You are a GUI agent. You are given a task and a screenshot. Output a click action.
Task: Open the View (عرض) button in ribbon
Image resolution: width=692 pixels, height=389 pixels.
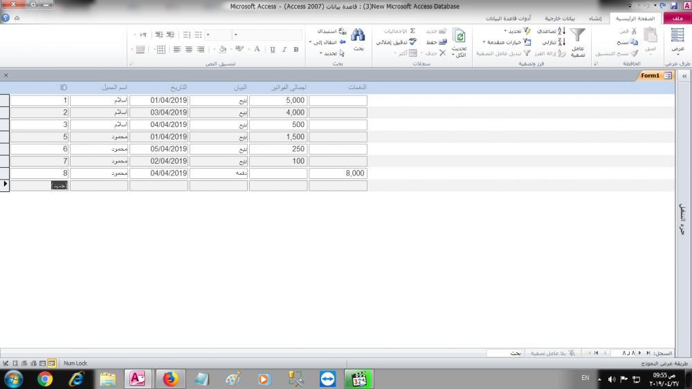[677, 41]
